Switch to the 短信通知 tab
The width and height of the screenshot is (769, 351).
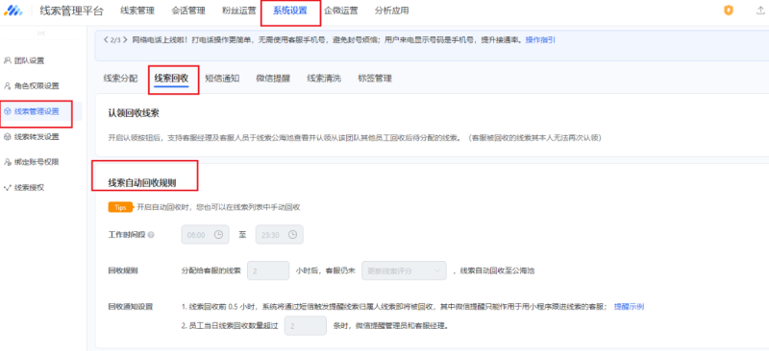point(222,79)
